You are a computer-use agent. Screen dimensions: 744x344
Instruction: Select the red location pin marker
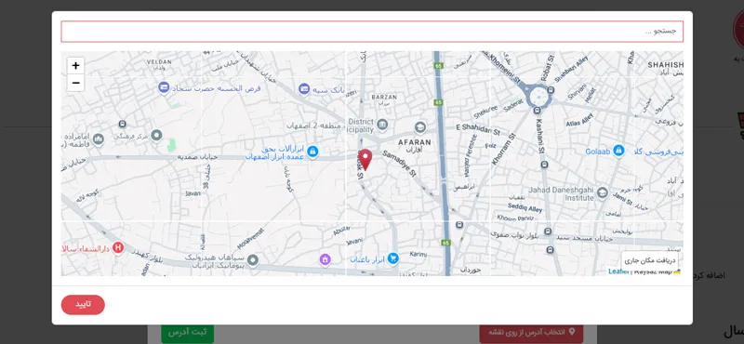pyautogui.click(x=365, y=159)
